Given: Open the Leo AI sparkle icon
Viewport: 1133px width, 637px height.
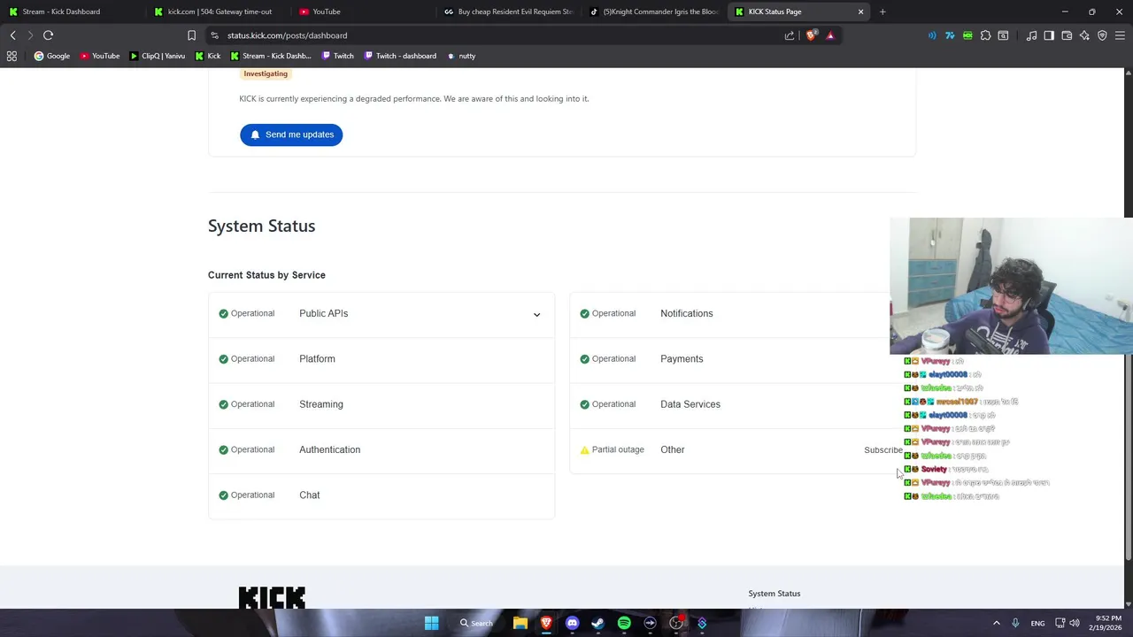Looking at the screenshot, I should point(1084,35).
